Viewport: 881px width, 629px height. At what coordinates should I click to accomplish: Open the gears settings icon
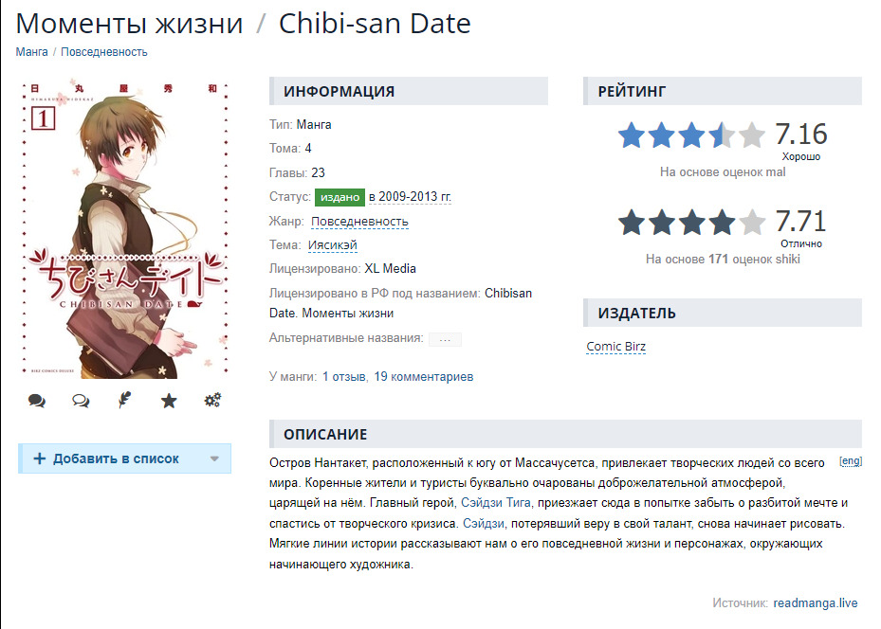[x=212, y=401]
